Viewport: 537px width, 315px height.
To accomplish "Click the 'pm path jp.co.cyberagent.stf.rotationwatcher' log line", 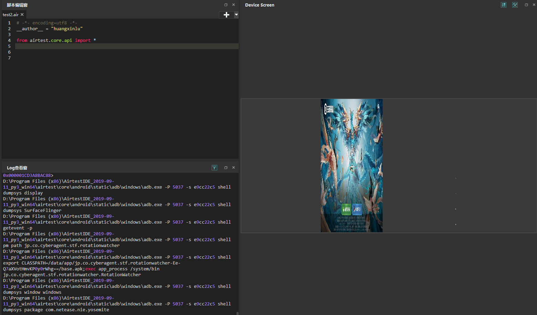I will (x=61, y=246).
